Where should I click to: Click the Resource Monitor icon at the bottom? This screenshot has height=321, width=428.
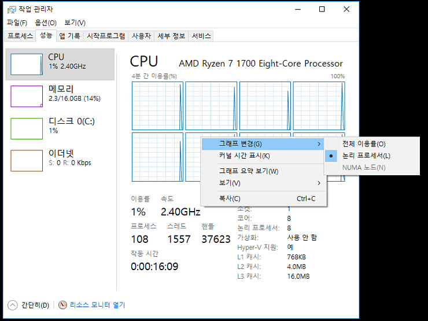[x=62, y=305]
